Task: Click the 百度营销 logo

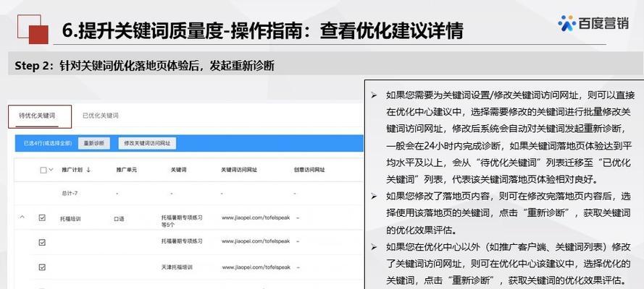Action: (x=593, y=23)
